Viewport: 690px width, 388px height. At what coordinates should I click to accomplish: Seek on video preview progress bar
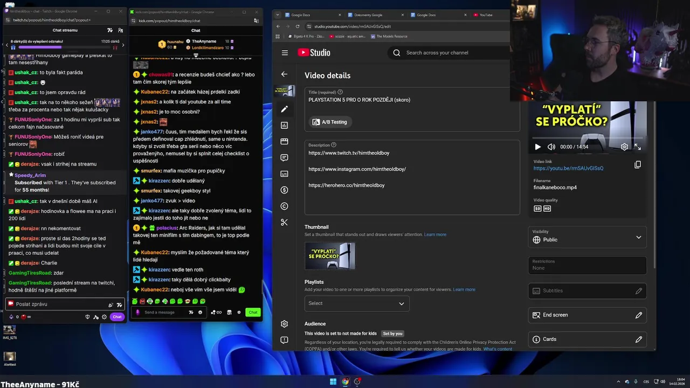pyautogui.click(x=587, y=138)
